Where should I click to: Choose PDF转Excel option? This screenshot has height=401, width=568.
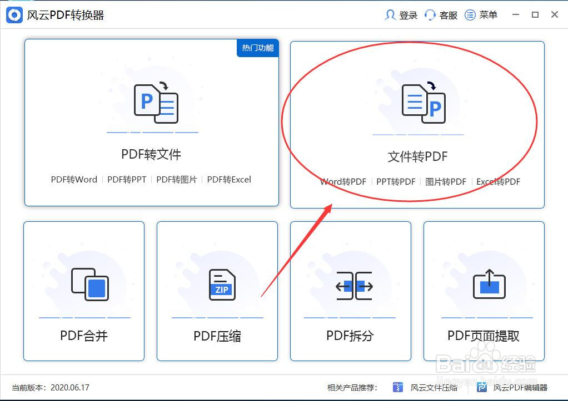point(229,180)
